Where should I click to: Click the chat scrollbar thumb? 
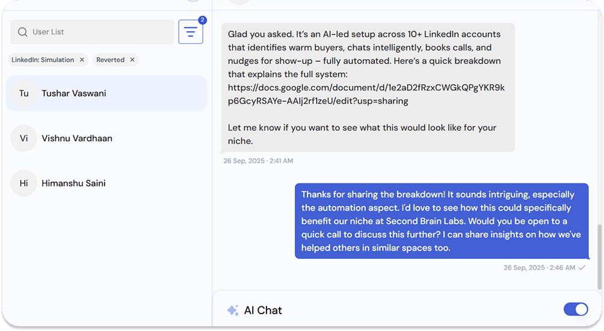tap(598, 255)
